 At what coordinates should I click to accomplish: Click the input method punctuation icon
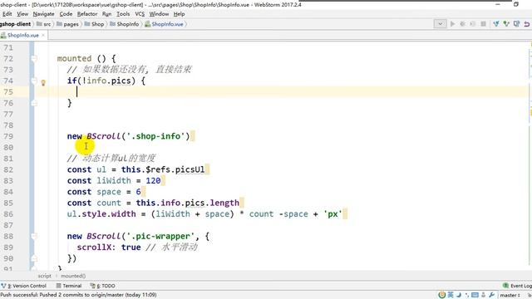(467, 295)
